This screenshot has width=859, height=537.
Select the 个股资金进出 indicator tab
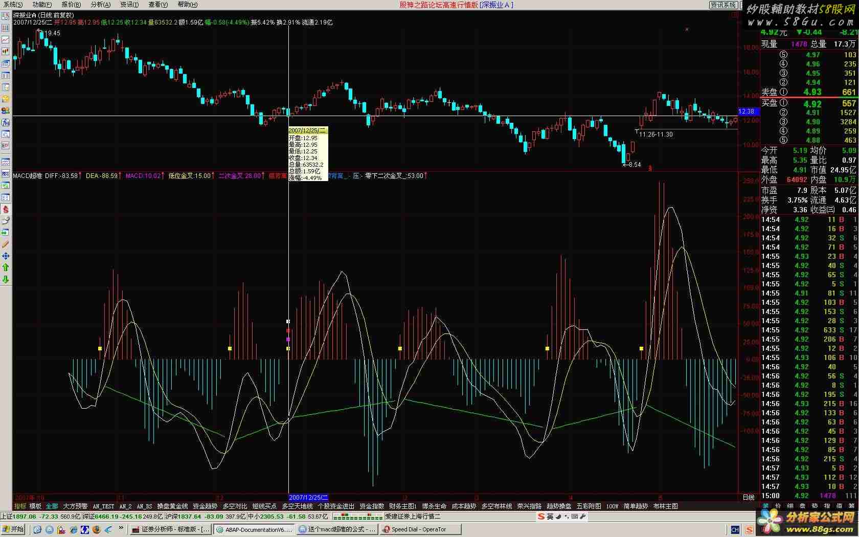click(x=336, y=506)
